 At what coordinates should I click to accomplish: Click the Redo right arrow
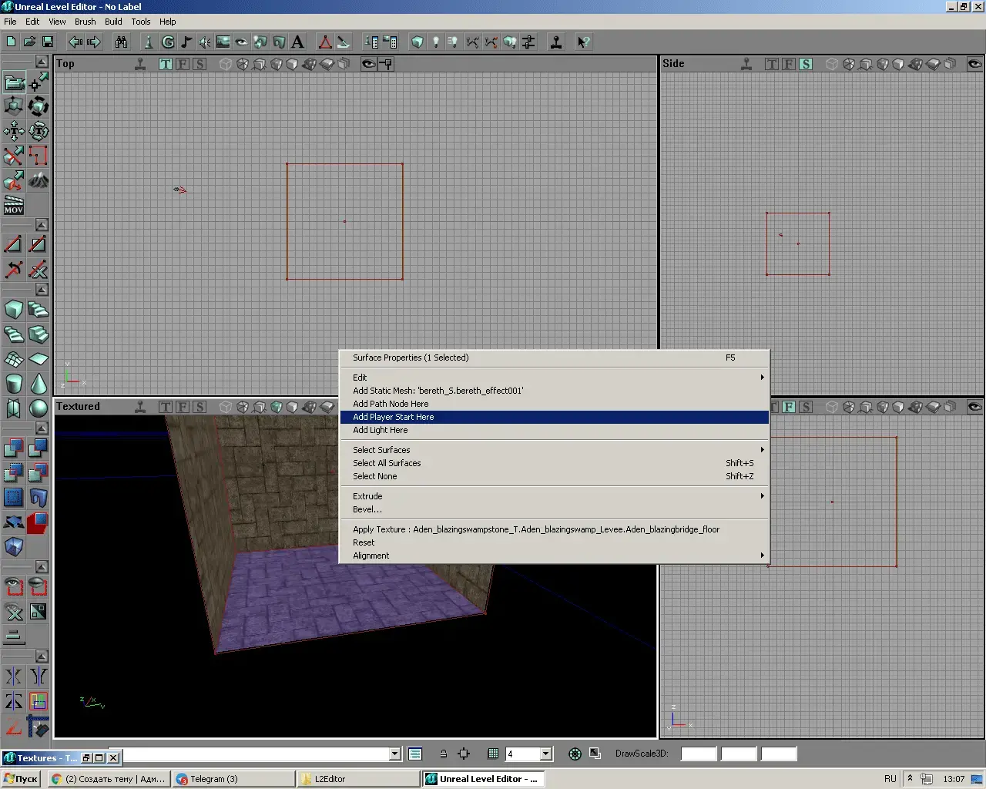[x=94, y=42]
